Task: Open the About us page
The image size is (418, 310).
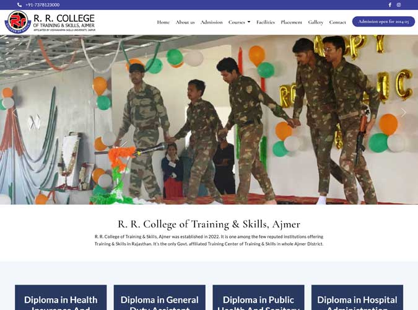Action: click(x=185, y=22)
